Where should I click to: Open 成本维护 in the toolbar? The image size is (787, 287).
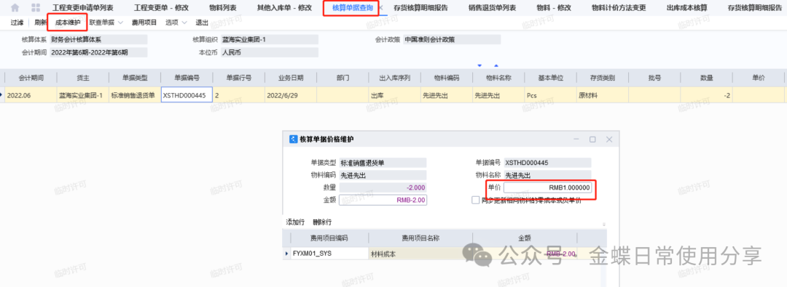(x=67, y=23)
